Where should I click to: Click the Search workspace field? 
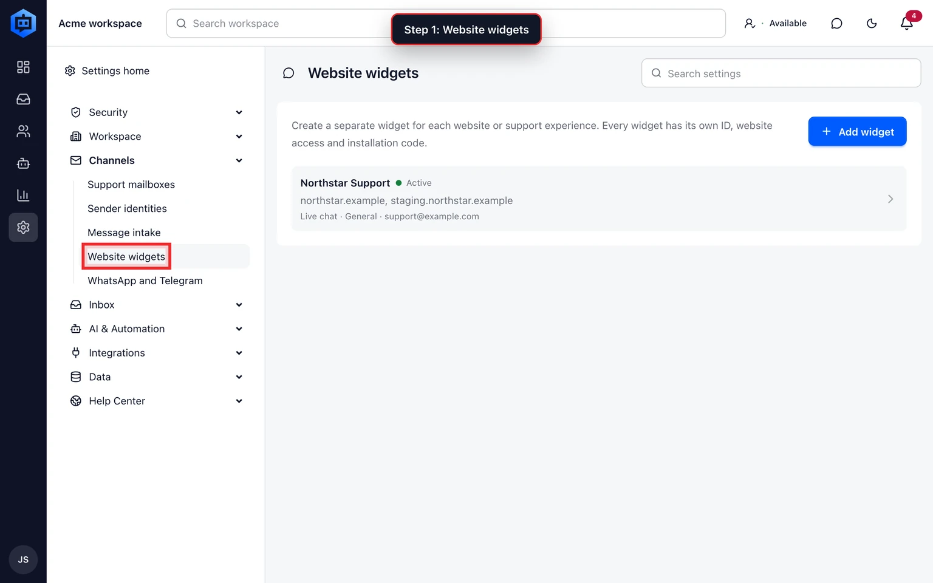pyautogui.click(x=446, y=23)
